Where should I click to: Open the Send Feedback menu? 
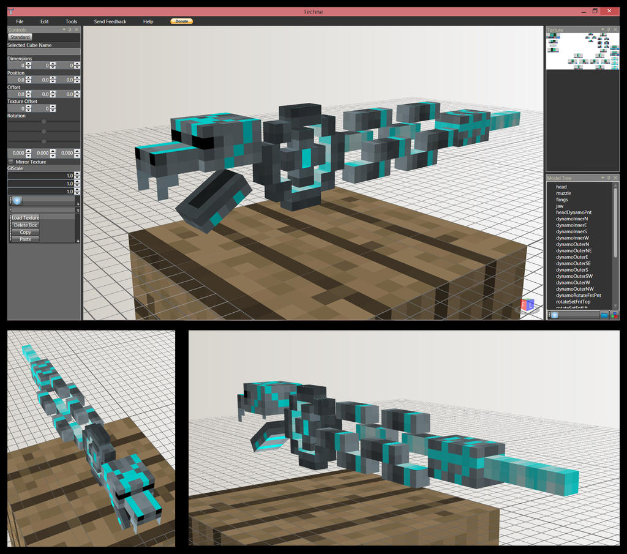tap(110, 21)
